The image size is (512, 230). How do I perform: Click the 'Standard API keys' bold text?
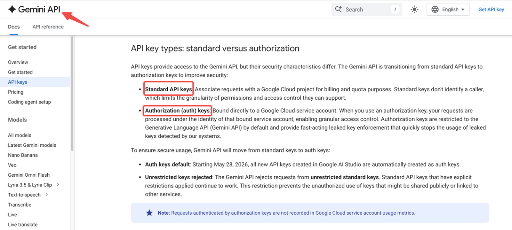(168, 89)
